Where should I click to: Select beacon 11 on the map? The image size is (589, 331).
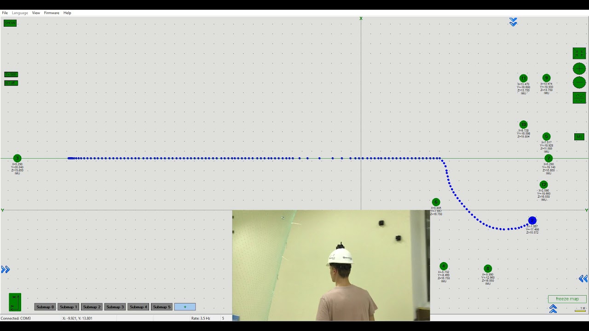523,78
